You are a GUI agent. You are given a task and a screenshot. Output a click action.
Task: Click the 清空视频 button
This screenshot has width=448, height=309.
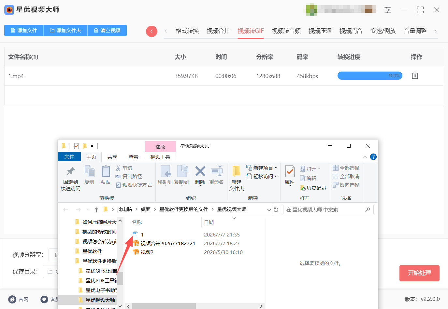pyautogui.click(x=107, y=30)
